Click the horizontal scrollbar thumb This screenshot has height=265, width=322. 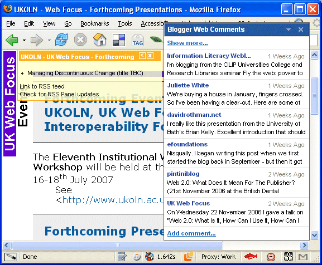(x=117, y=245)
